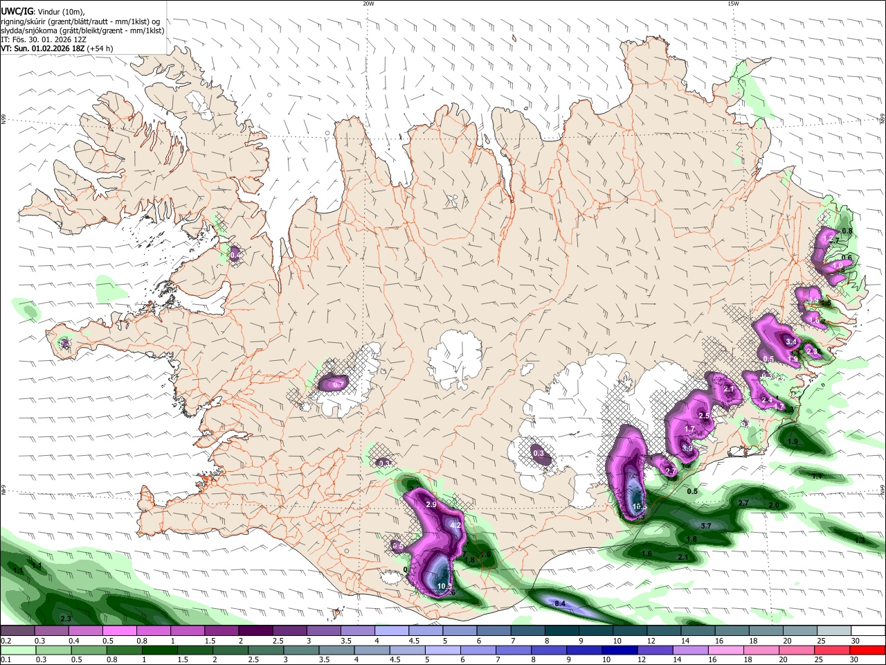Pick the bright pink 0.5 swatch in upper legend

pos(119,631)
